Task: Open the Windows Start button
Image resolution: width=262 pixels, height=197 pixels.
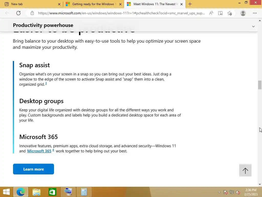Action: pos(6,192)
